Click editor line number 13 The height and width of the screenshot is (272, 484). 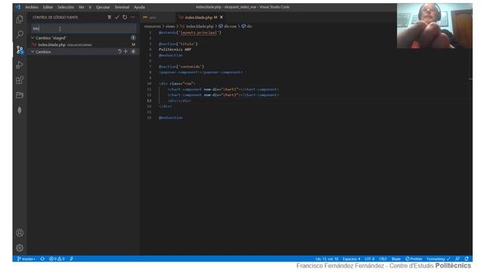coord(149,100)
